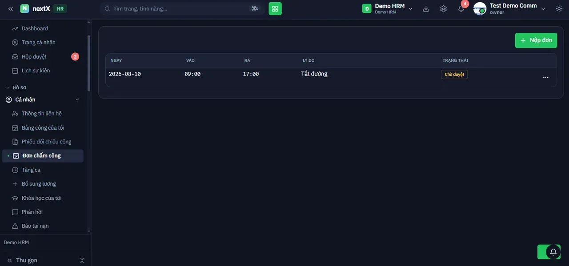Focus the Tìm trang, tính năng search box
This screenshot has width=569, height=266.
[x=182, y=8]
